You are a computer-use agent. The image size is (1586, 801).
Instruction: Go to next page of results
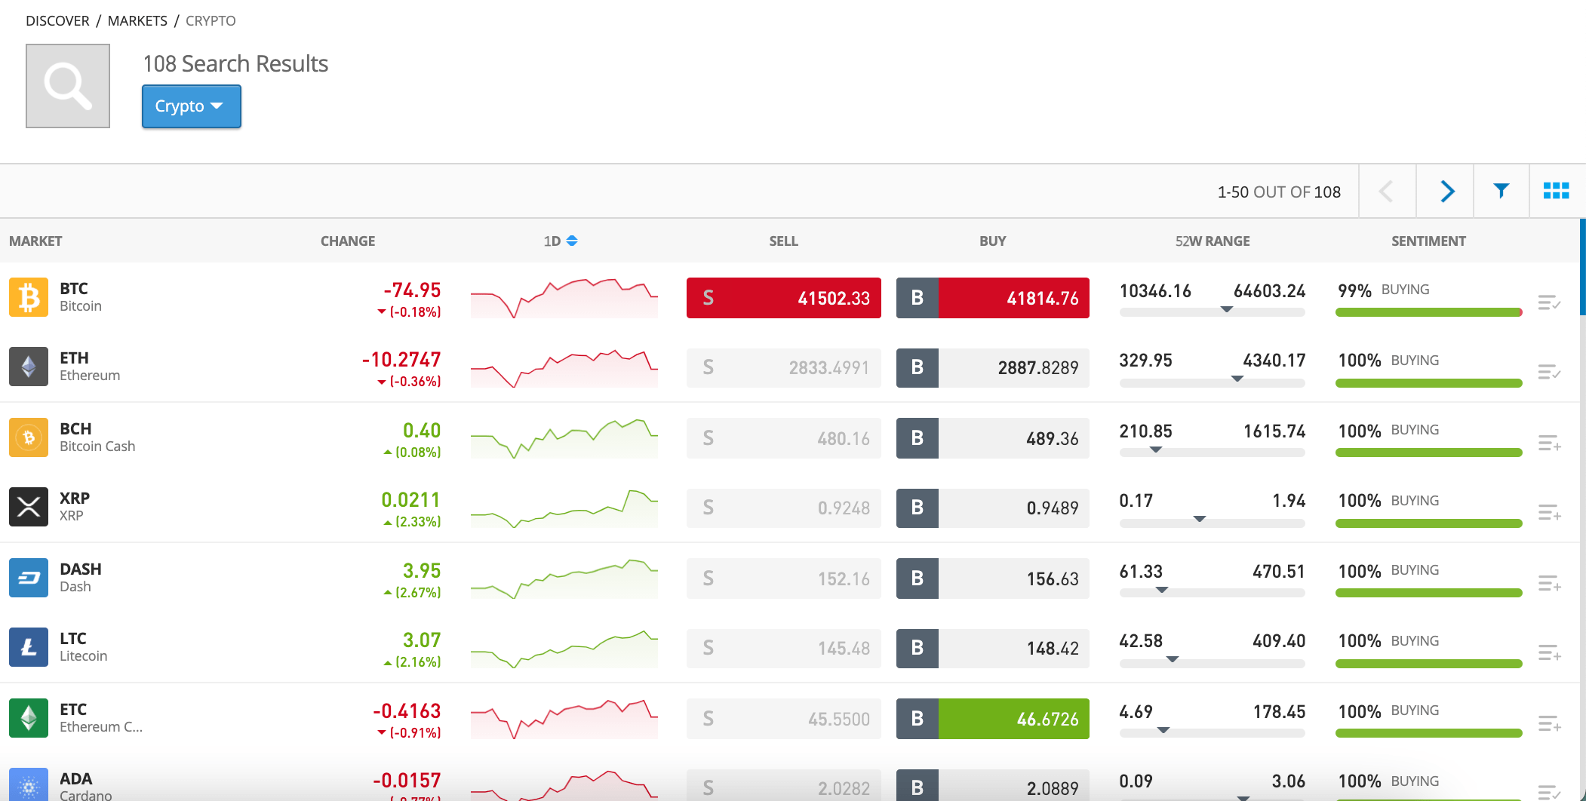tap(1446, 191)
